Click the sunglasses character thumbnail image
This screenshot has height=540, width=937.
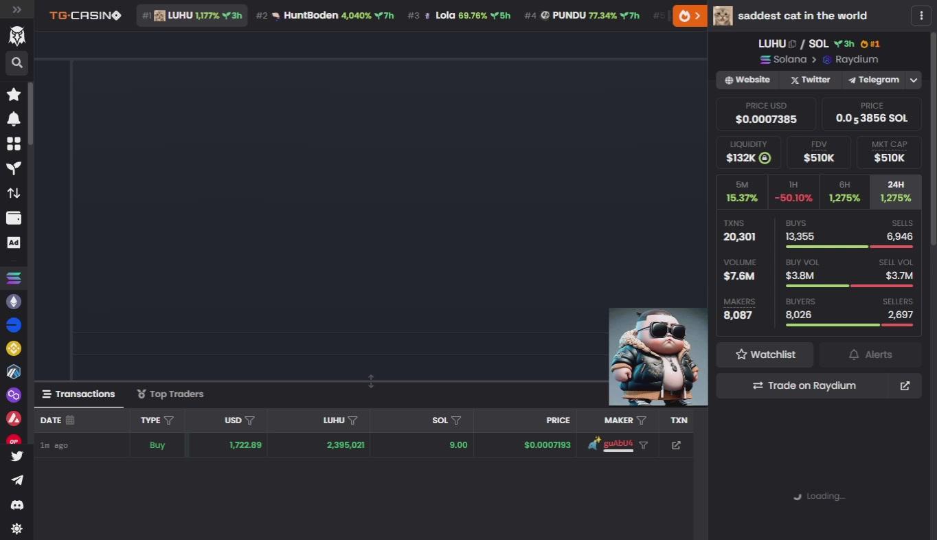click(658, 357)
